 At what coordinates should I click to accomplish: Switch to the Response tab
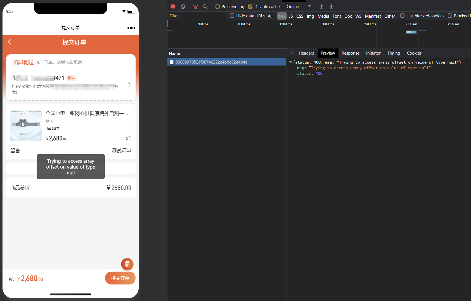point(350,53)
